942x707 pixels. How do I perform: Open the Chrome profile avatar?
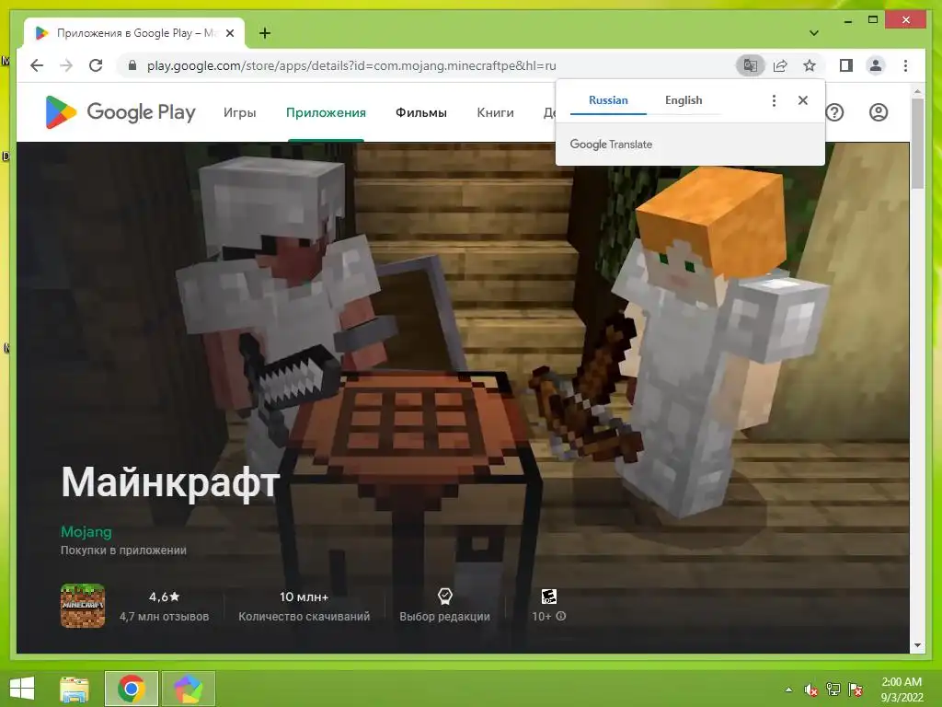pyautogui.click(x=876, y=65)
